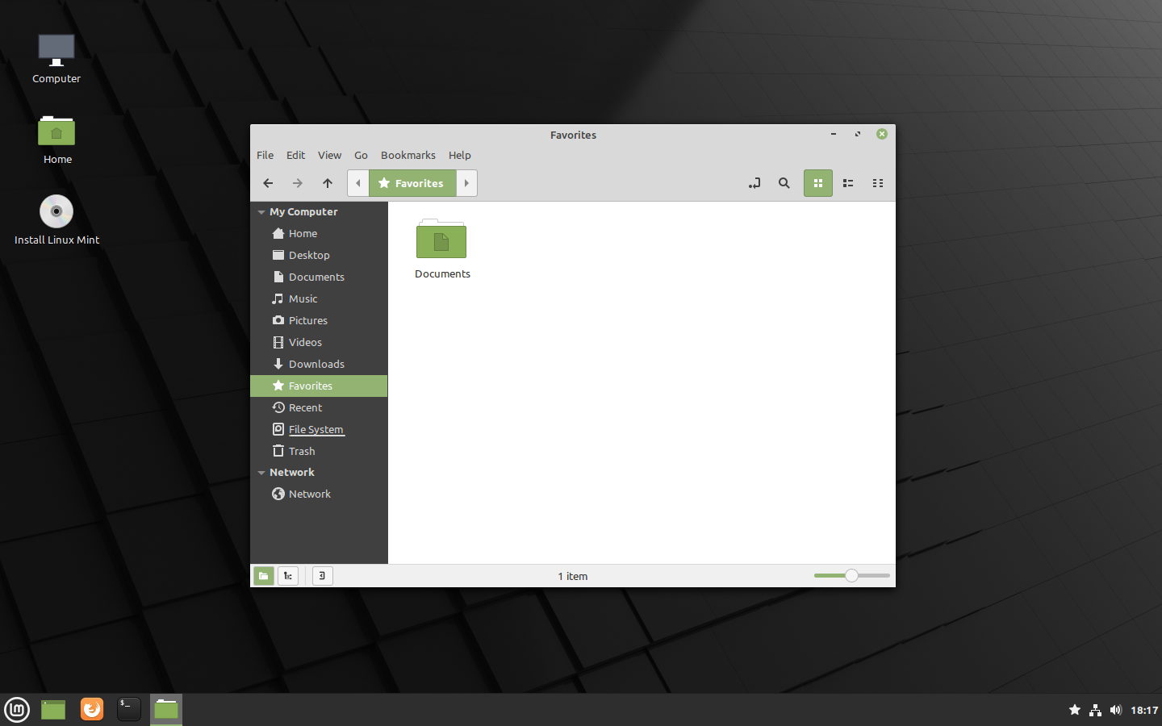1162x726 pixels.
Task: Collapse the Network sidebar section
Action: pyautogui.click(x=261, y=473)
